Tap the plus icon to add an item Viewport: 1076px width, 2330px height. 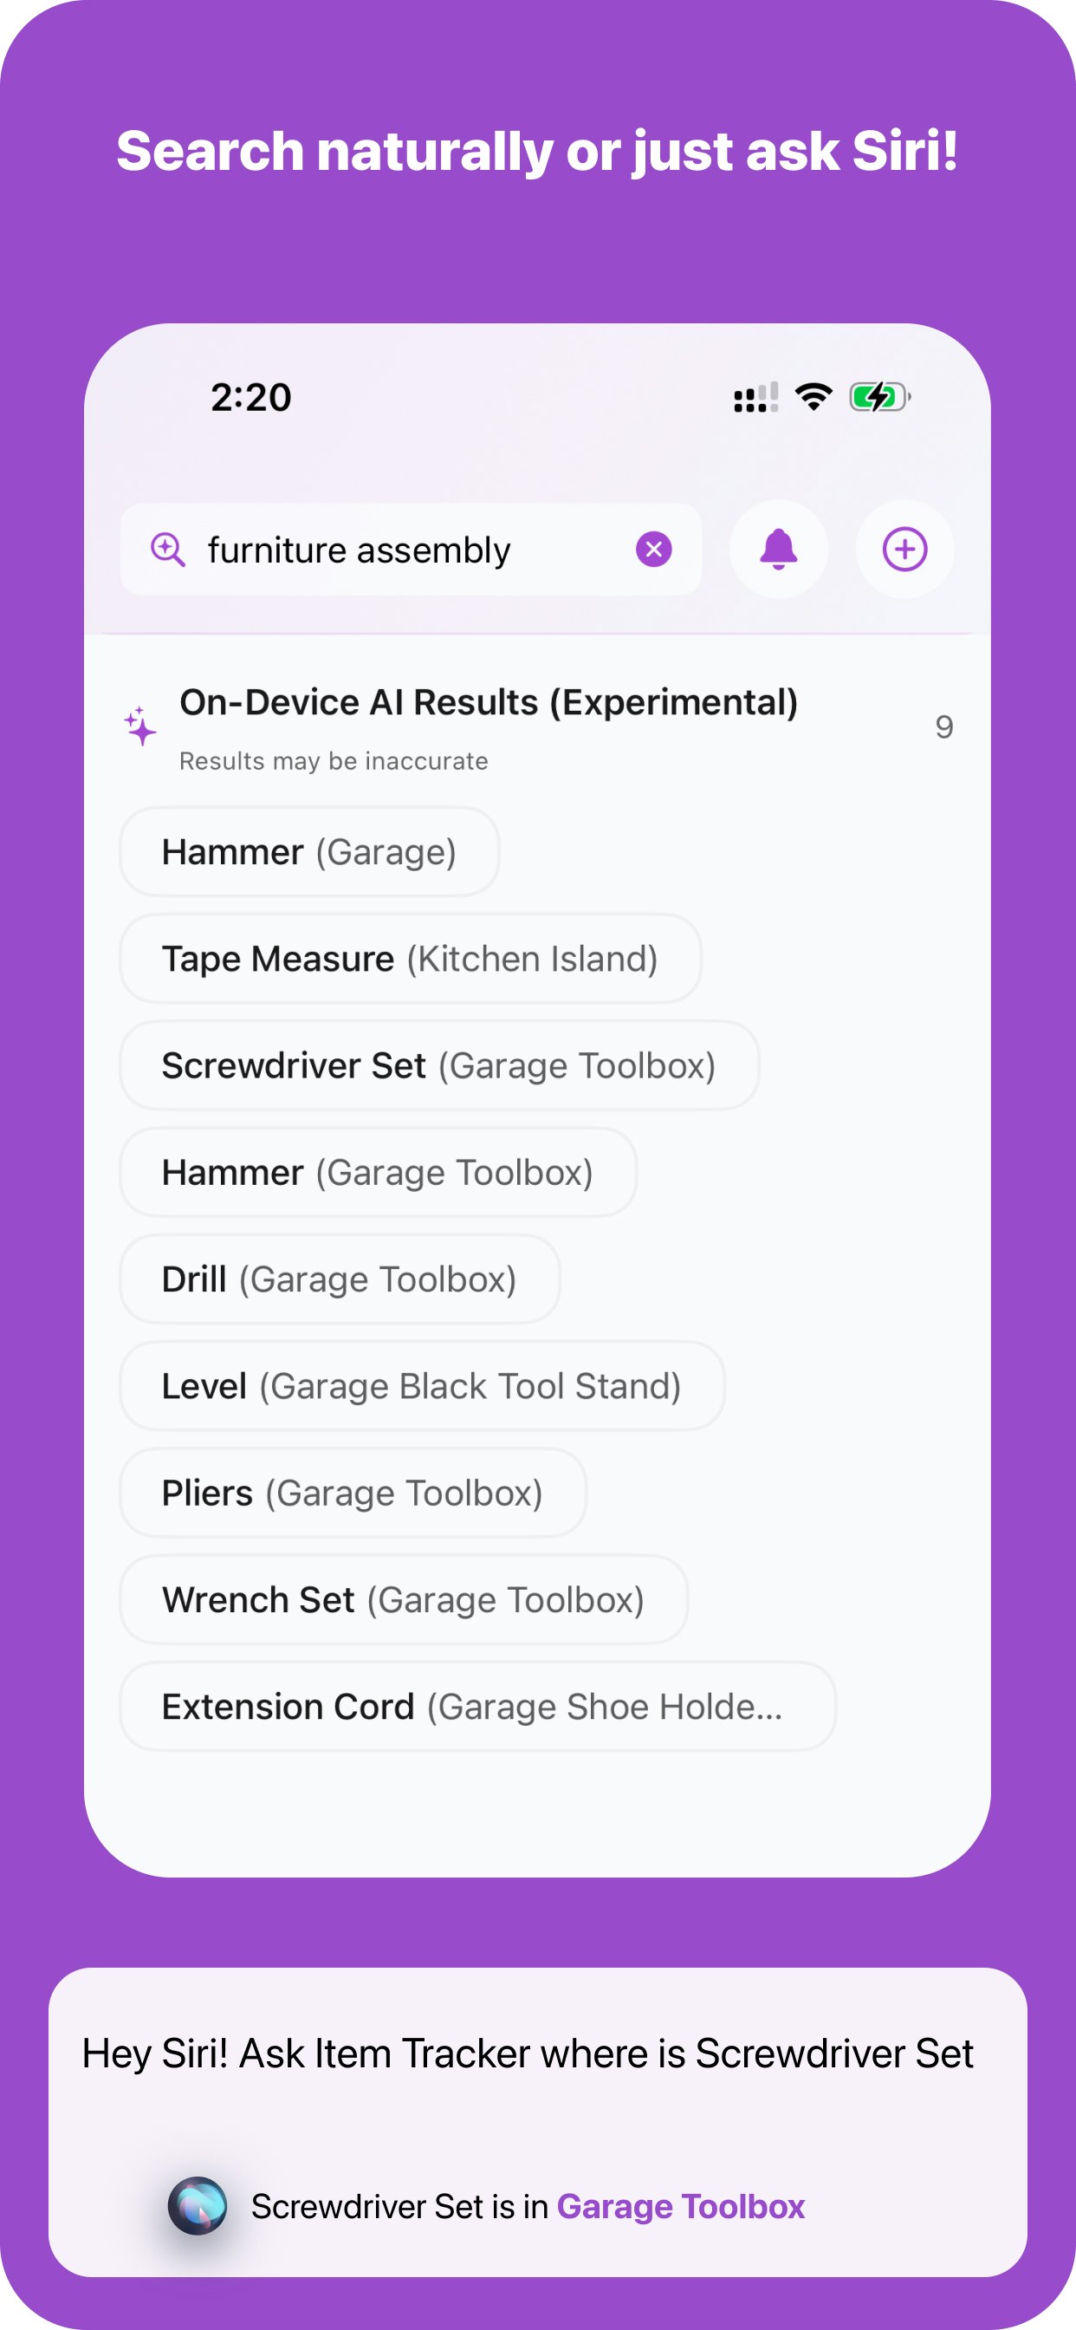click(904, 549)
